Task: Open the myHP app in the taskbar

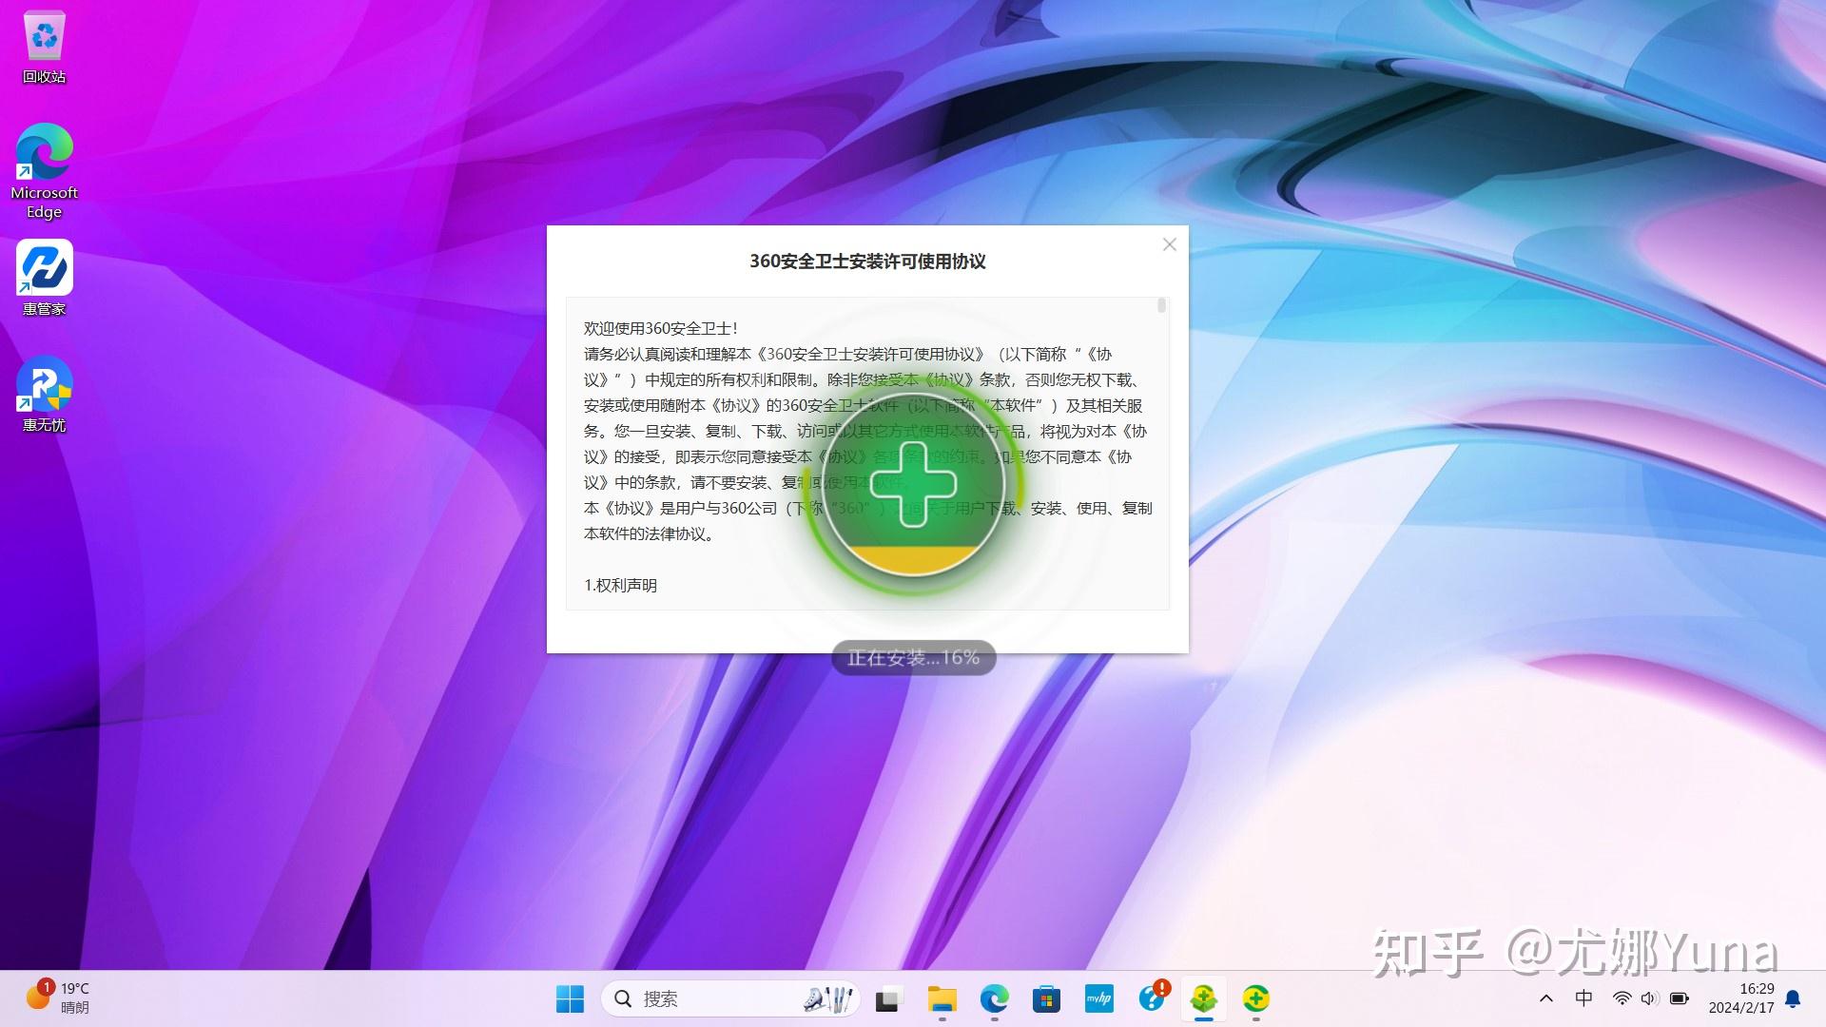Action: (1098, 998)
